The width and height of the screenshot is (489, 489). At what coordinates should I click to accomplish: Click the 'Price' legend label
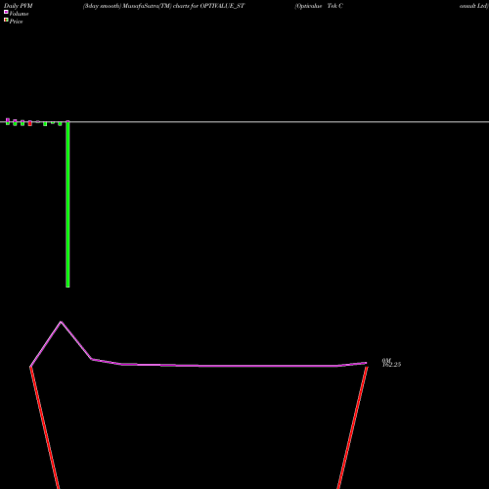point(16,22)
